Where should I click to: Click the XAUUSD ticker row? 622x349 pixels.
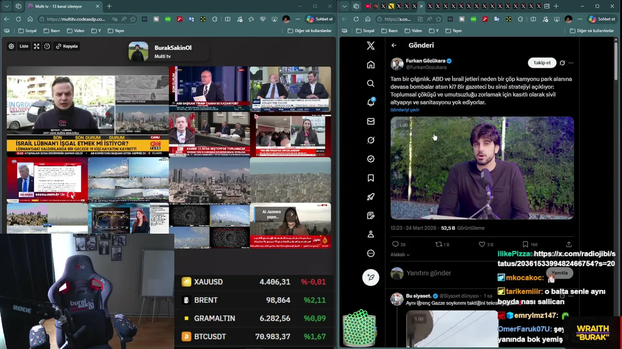pos(254,282)
